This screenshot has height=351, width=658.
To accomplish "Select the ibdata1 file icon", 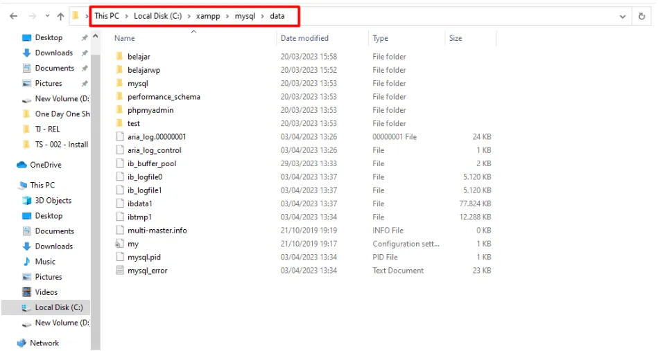I will point(120,204).
